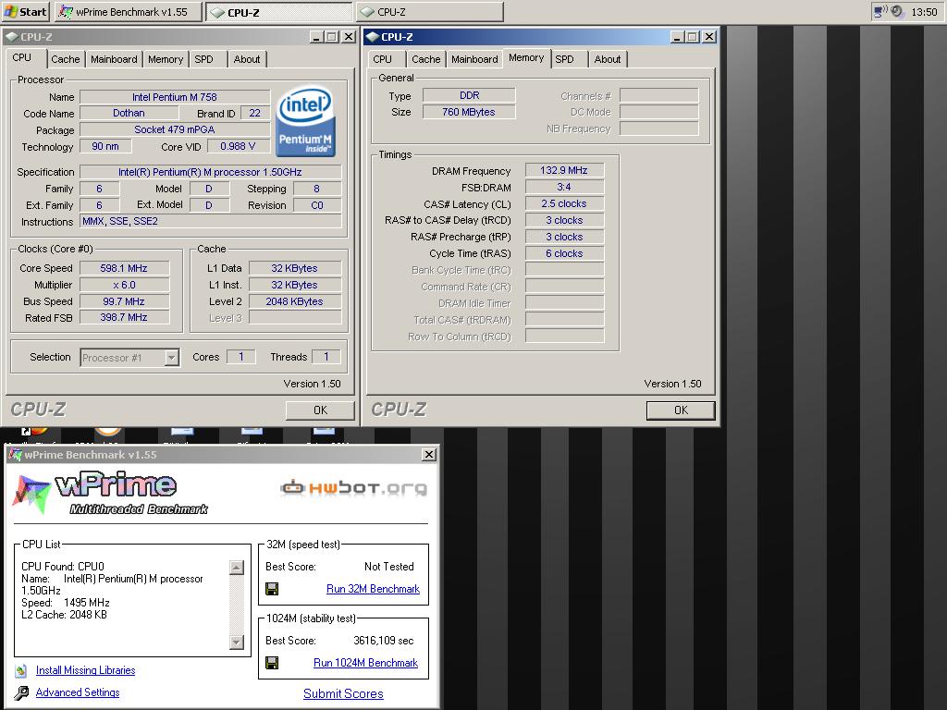
Task: Click memory Type value DDR
Action: pos(469,95)
